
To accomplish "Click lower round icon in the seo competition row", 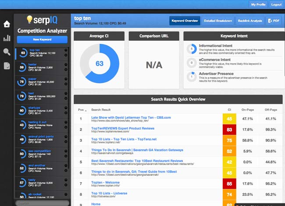I will (x=66, y=156).
